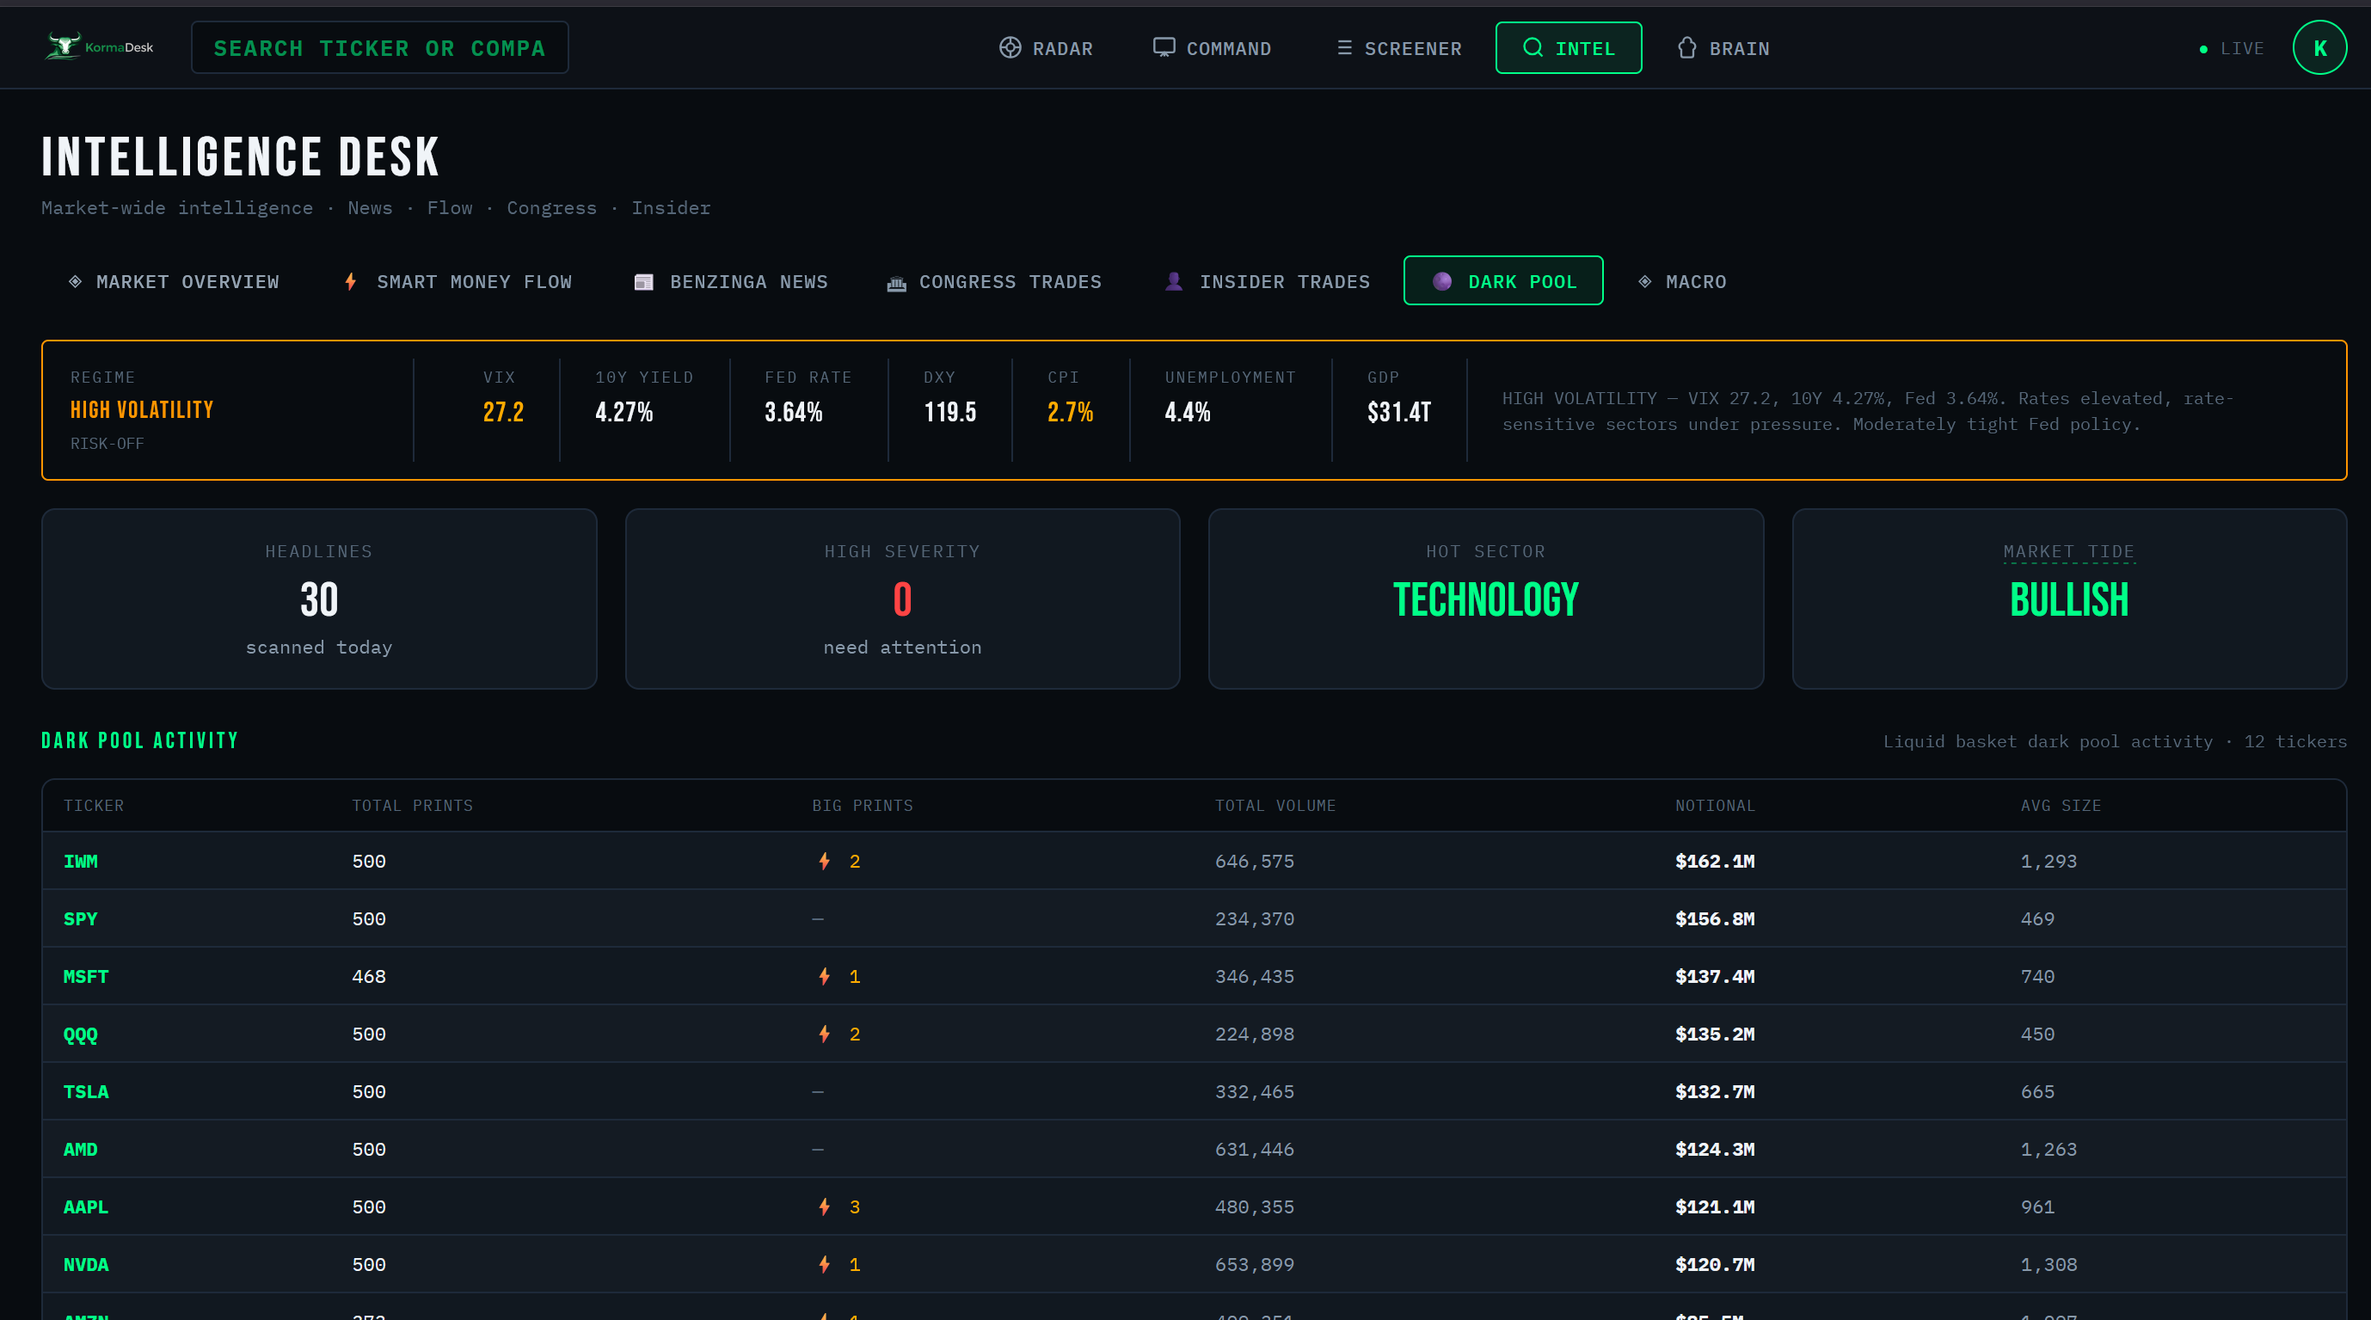Click the Benzinga News newspaper icon
This screenshot has height=1320, width=2371.
643,283
